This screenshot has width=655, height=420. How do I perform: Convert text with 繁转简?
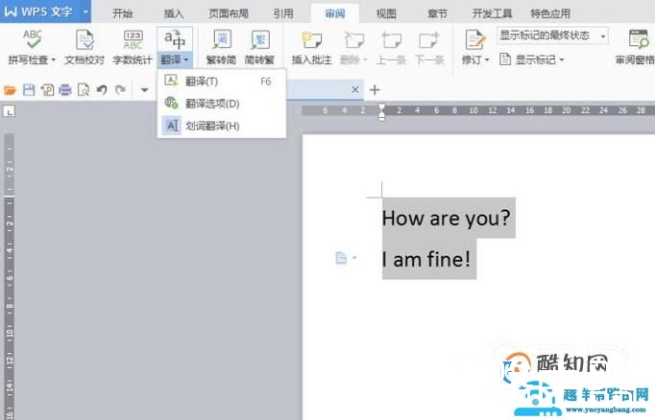pyautogui.click(x=222, y=47)
